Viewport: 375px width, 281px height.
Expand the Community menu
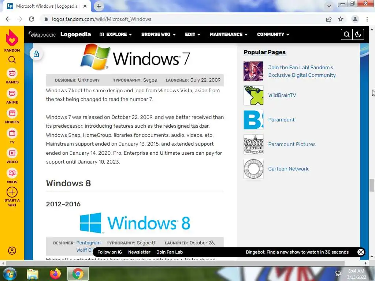[x=273, y=34]
